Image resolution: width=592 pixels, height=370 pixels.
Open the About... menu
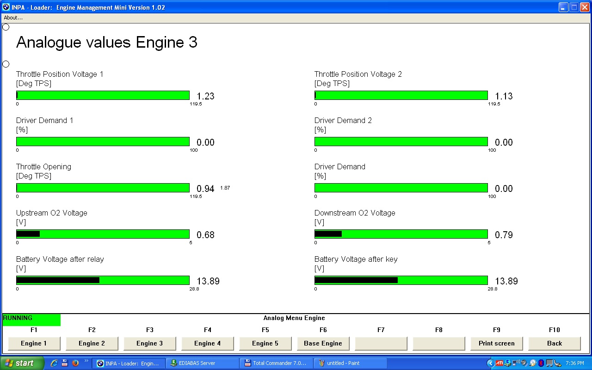point(13,18)
